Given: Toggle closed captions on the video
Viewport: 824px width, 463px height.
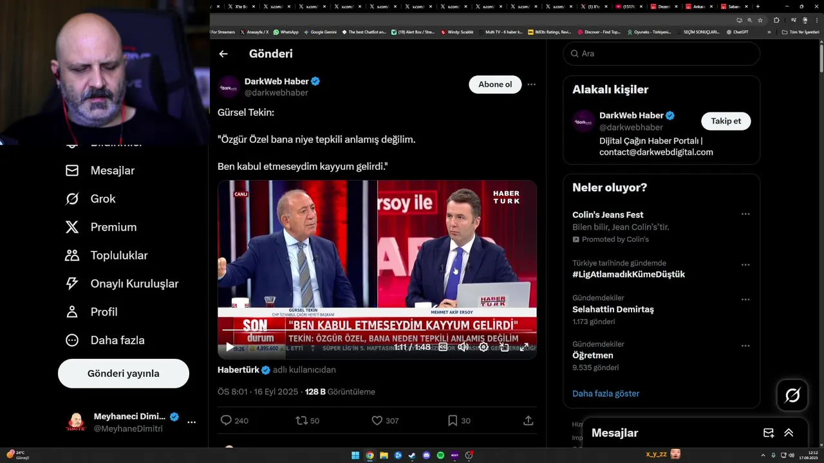Looking at the screenshot, I should [443, 347].
